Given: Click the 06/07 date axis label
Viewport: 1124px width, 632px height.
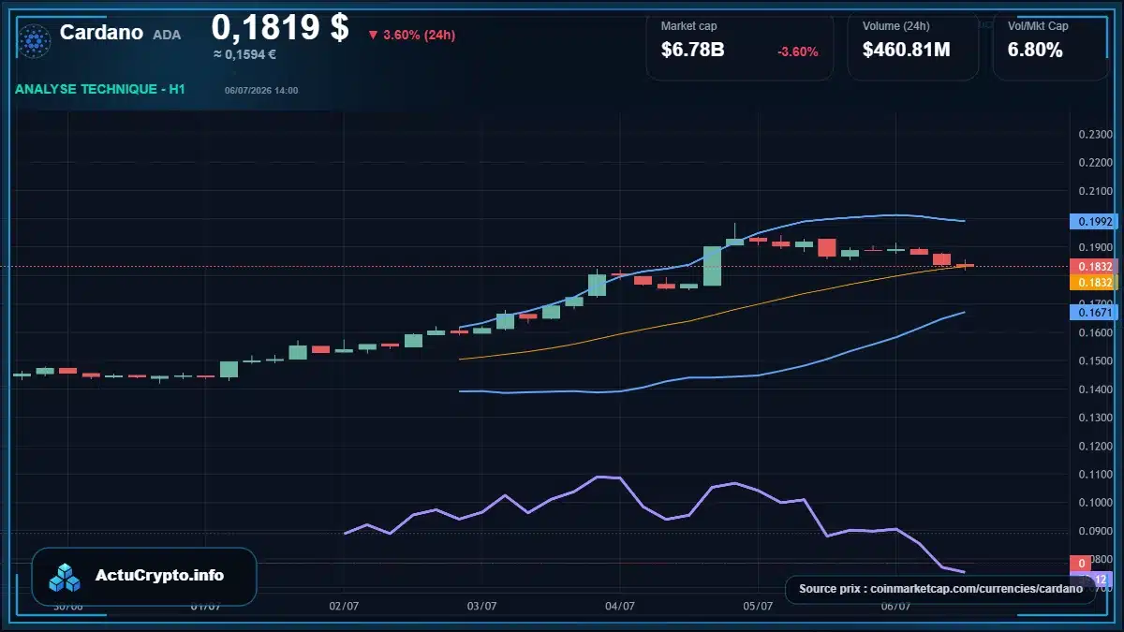Looking at the screenshot, I should (896, 607).
